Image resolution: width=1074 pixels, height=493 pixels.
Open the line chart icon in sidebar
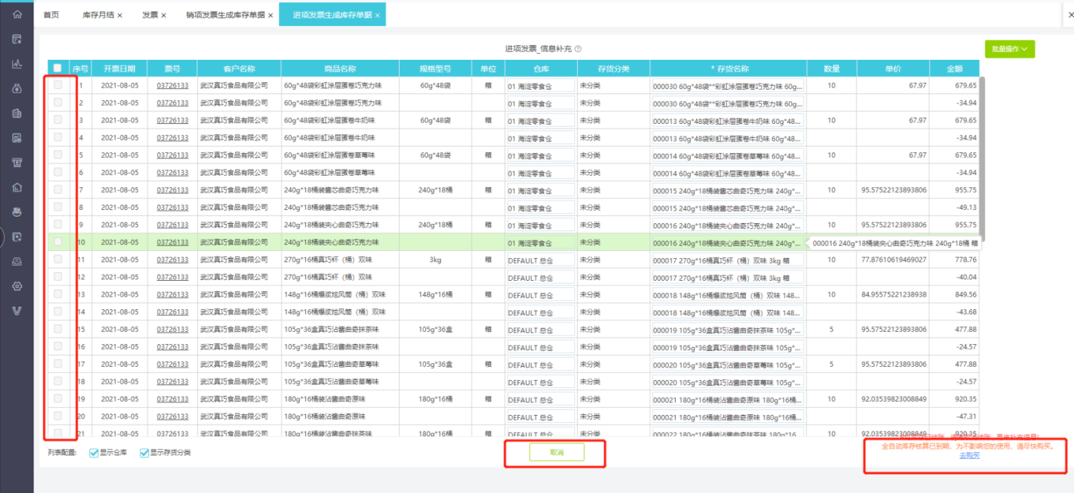click(x=17, y=63)
